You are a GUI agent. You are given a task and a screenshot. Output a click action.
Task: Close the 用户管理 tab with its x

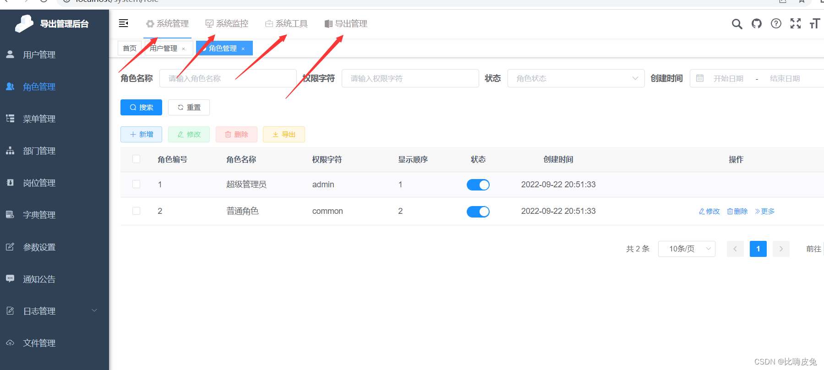point(184,49)
